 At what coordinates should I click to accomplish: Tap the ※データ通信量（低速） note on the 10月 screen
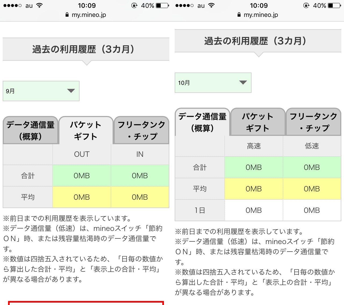tap(255, 252)
